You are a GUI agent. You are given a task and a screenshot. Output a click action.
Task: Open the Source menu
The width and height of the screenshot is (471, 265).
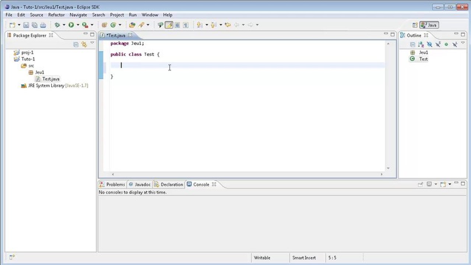[36, 15]
